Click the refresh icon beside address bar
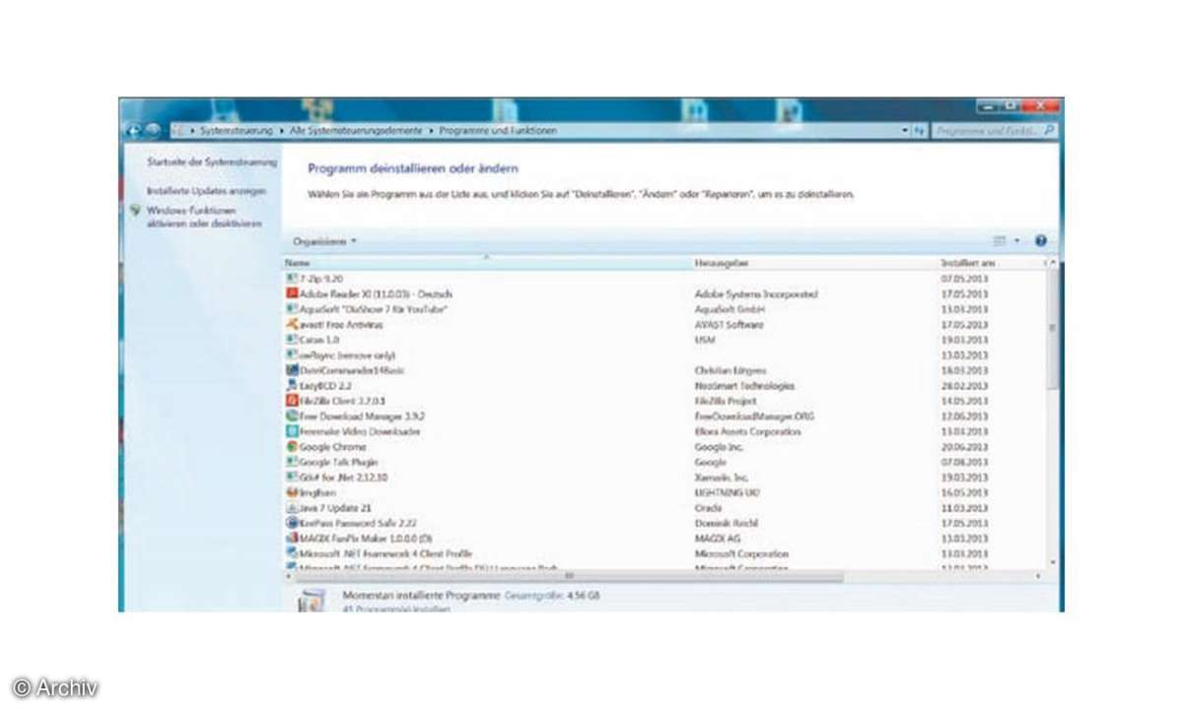This screenshot has width=1183, height=709. coord(919,130)
